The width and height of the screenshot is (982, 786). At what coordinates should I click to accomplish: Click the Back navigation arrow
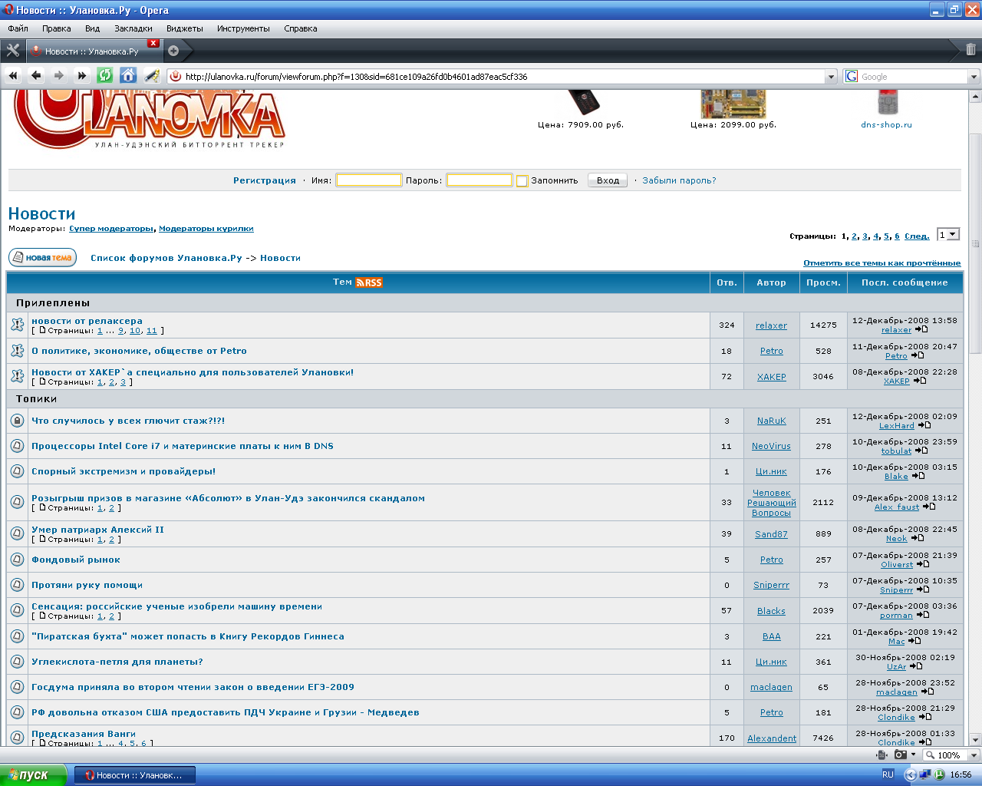(x=36, y=75)
